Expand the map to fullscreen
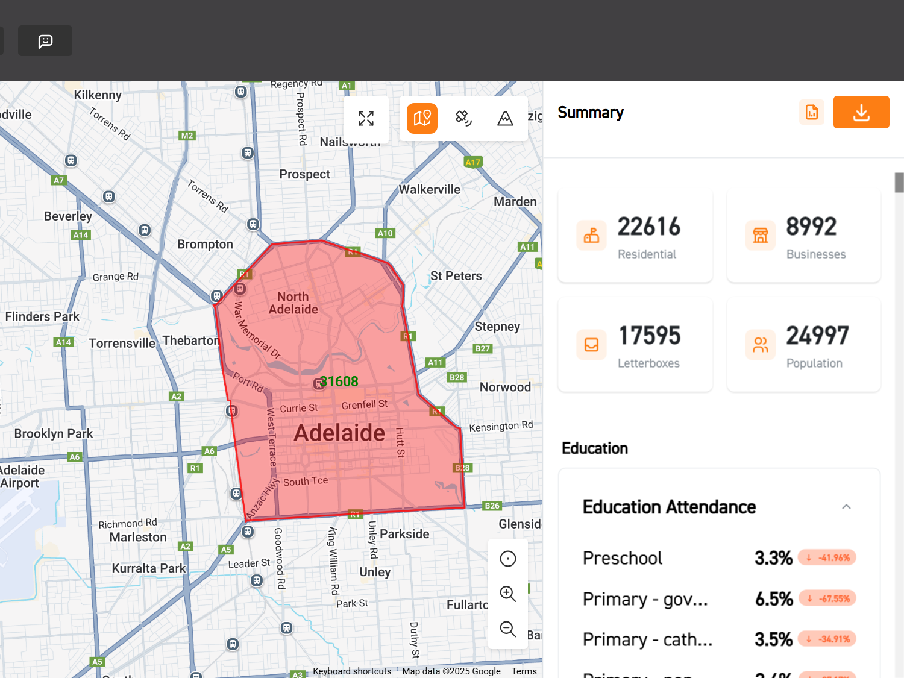Screen dimensions: 904x678 (x=365, y=119)
